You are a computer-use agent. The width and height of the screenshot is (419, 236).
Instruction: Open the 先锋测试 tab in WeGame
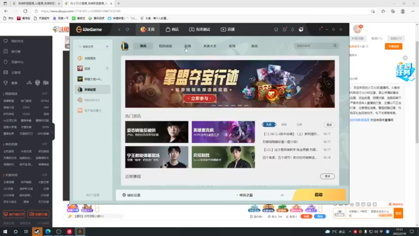(x=200, y=29)
